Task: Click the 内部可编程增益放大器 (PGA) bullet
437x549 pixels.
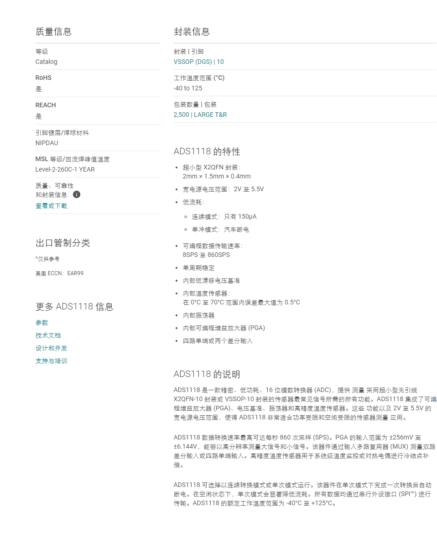Action: (224, 328)
